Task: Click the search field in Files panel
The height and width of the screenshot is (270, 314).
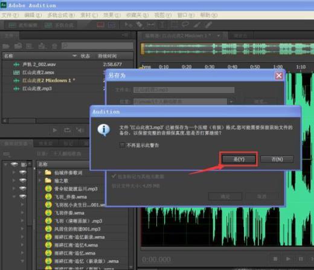Action: point(97,46)
